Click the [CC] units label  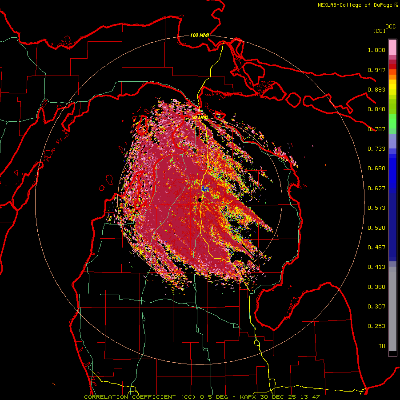click(x=379, y=31)
